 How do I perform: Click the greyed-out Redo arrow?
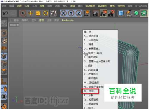pyautogui.click(x=13, y=13)
